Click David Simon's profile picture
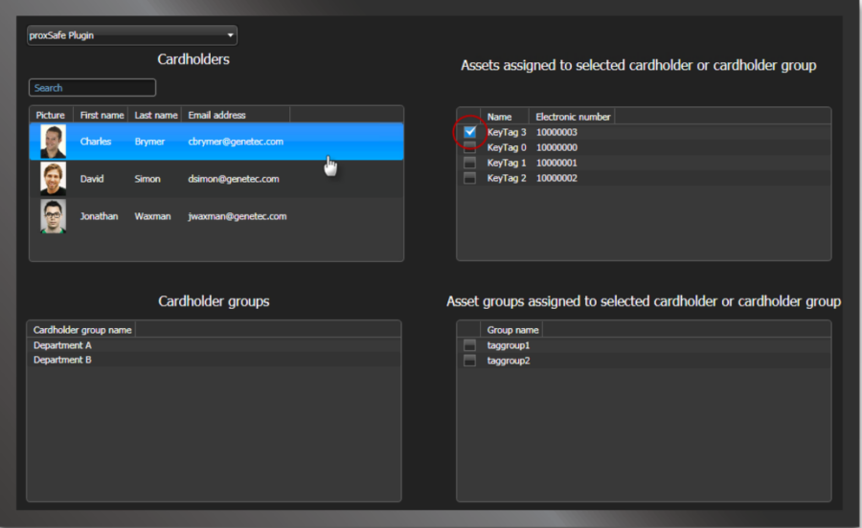The height and width of the screenshot is (528, 862). [x=53, y=179]
